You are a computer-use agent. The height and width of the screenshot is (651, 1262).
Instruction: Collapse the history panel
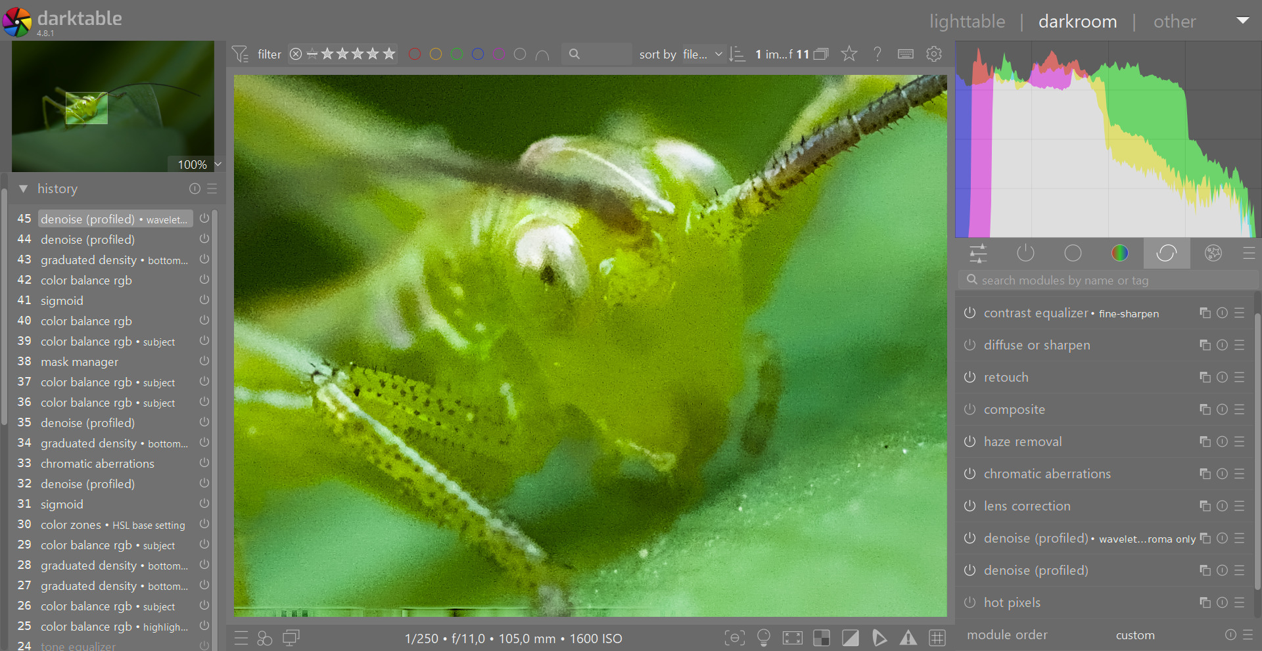(24, 189)
